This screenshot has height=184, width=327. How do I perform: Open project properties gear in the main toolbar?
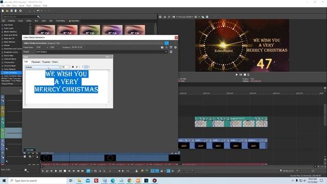(x=20, y=11)
